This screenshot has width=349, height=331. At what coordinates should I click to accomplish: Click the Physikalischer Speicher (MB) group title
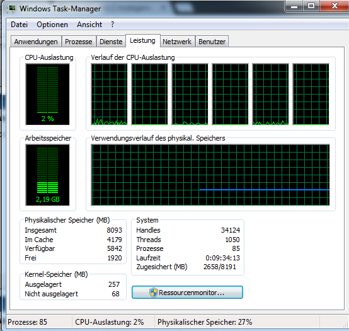click(67, 220)
